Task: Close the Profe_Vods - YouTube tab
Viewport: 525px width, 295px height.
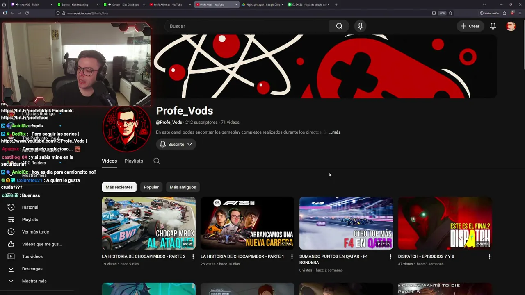Action: pyautogui.click(x=236, y=5)
